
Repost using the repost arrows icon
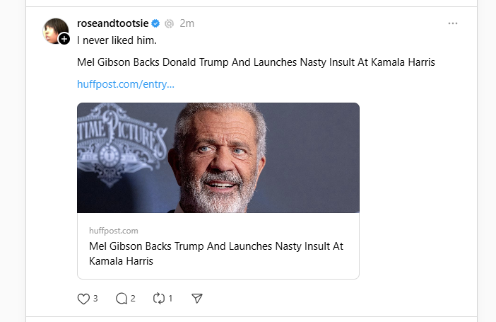(x=159, y=299)
